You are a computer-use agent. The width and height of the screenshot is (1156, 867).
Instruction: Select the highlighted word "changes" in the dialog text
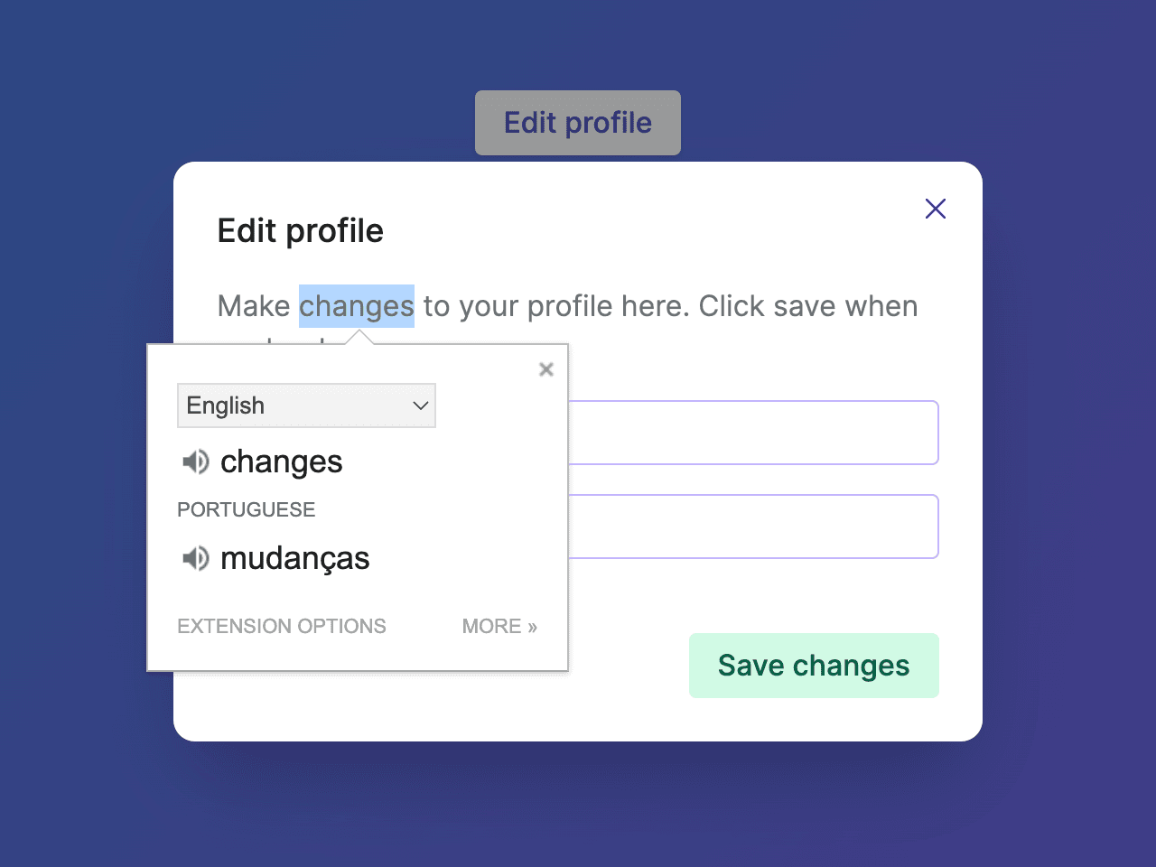[x=356, y=306]
